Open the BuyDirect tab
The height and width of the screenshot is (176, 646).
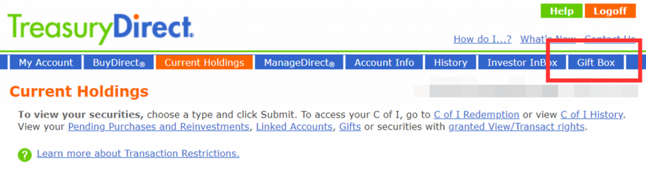click(119, 62)
